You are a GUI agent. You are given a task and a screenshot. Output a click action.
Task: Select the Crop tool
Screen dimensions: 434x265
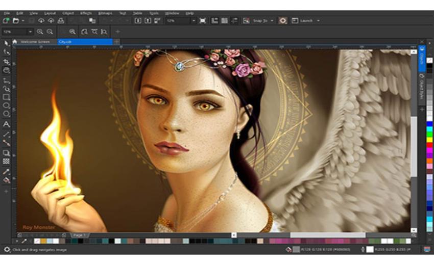pyautogui.click(x=6, y=61)
